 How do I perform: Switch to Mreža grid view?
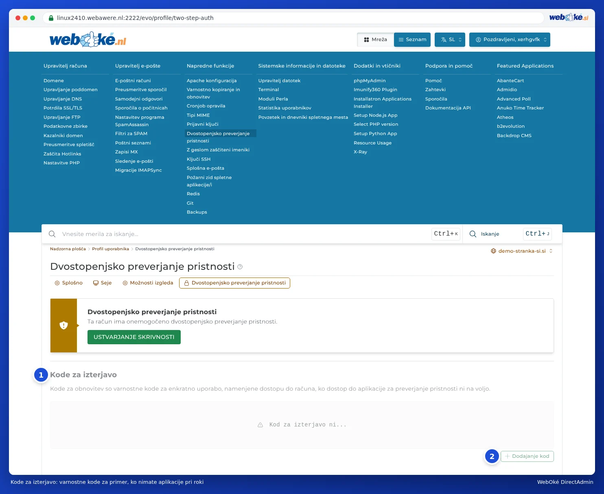click(375, 39)
